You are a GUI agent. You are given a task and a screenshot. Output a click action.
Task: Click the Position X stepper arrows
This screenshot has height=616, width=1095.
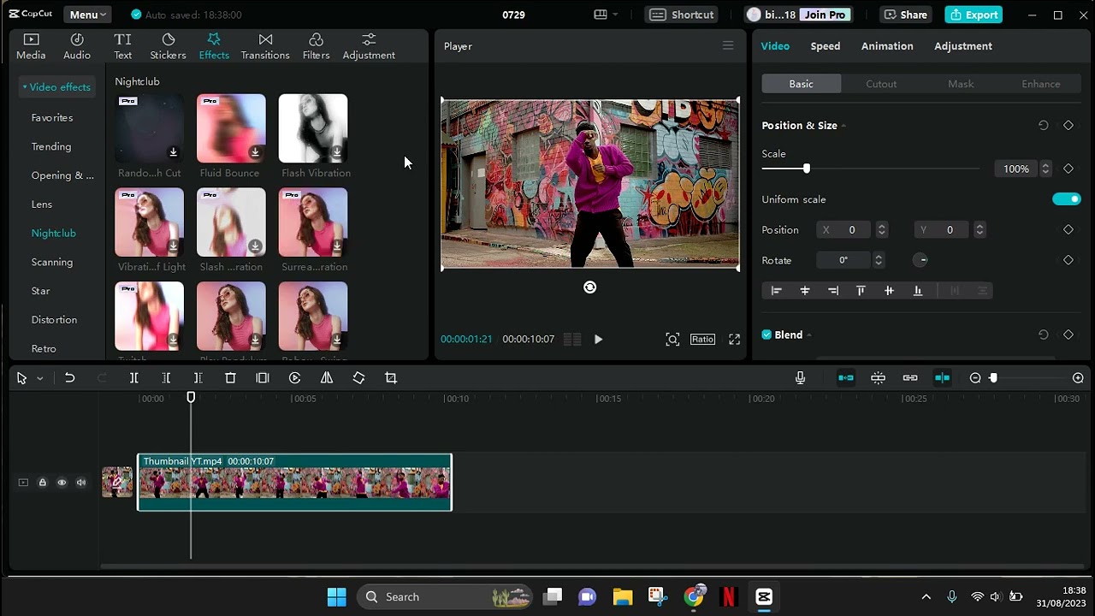click(x=881, y=230)
